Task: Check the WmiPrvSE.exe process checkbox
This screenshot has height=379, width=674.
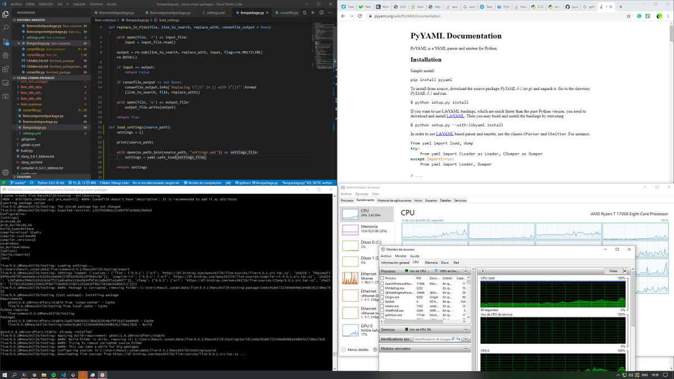Action: tap(382, 310)
